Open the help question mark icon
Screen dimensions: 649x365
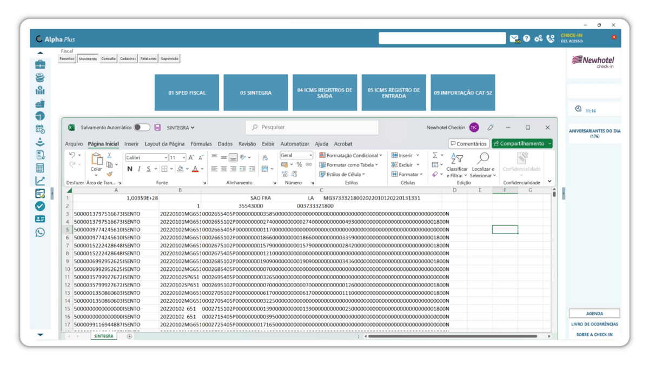(526, 38)
